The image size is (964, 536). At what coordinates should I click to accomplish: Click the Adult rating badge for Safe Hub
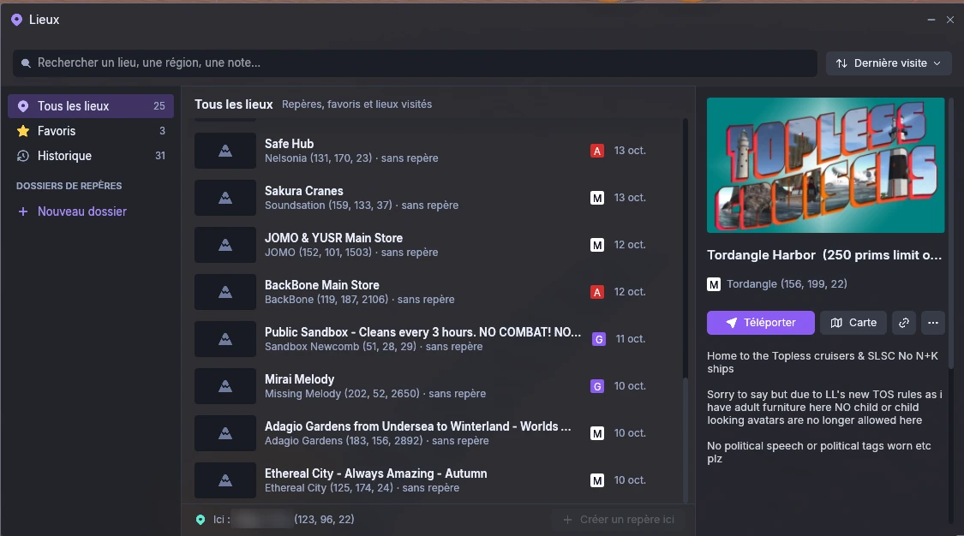click(597, 151)
